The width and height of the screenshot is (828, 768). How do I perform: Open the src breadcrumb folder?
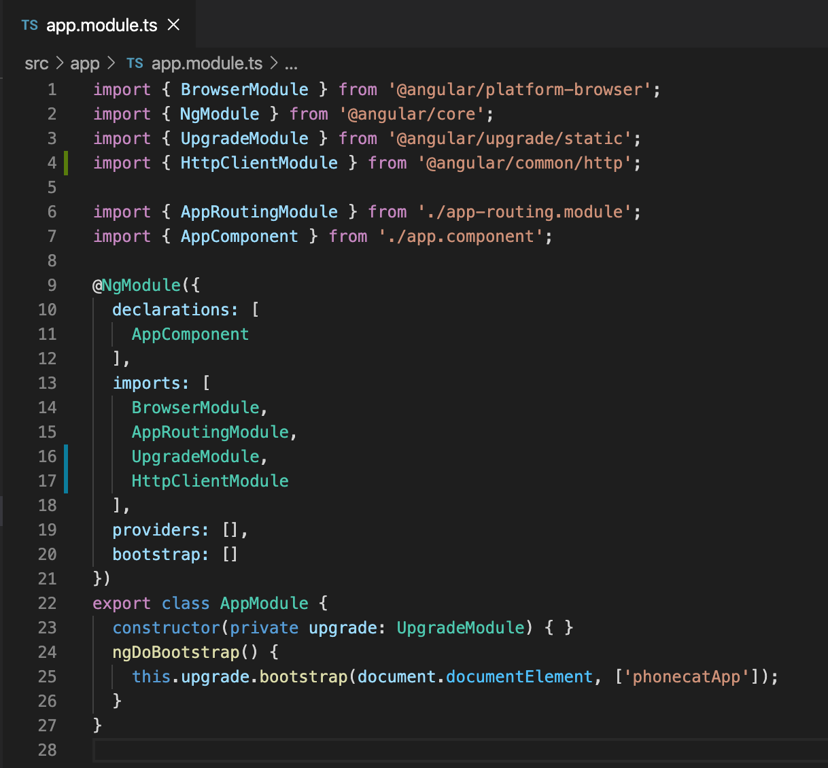tap(37, 64)
